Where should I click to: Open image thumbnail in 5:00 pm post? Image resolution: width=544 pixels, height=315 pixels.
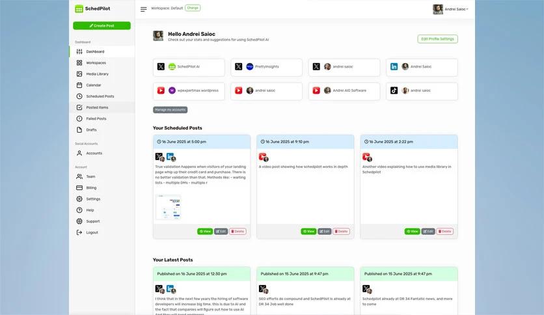[169, 207]
